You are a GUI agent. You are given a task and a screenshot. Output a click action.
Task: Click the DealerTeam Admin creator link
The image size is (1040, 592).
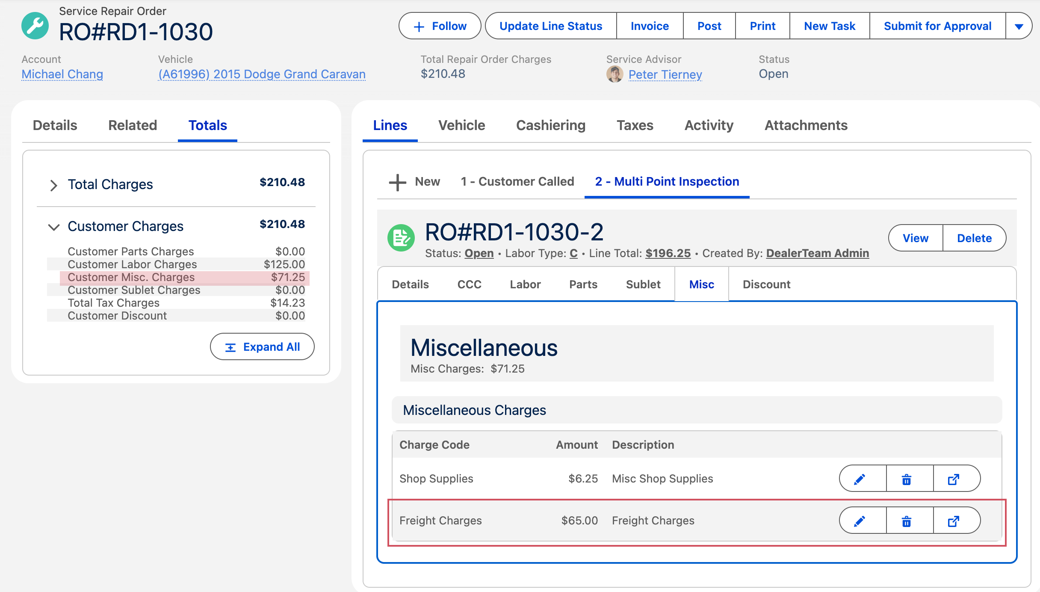pos(817,253)
